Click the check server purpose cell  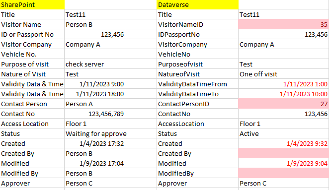pos(94,64)
